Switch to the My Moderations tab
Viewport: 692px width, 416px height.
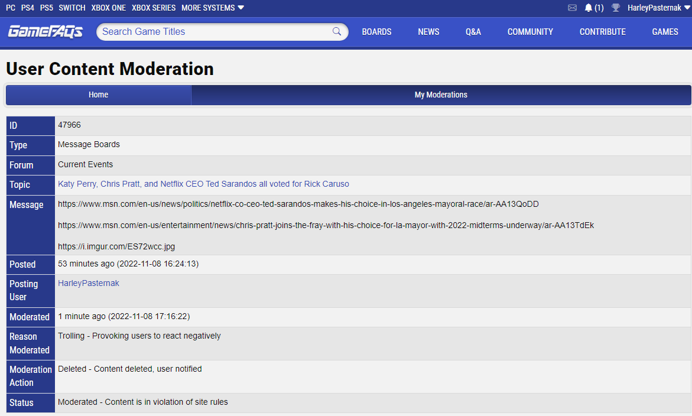(x=441, y=95)
